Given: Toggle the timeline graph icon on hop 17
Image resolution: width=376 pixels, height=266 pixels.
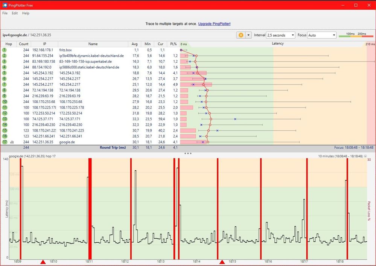Looking at the screenshot, I should 12,142.
